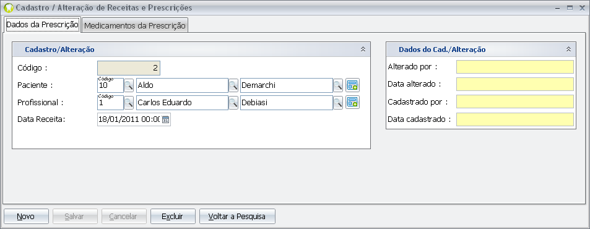Click the Data Receita label
Image resolution: width=590 pixels, height=229 pixels.
[41, 119]
